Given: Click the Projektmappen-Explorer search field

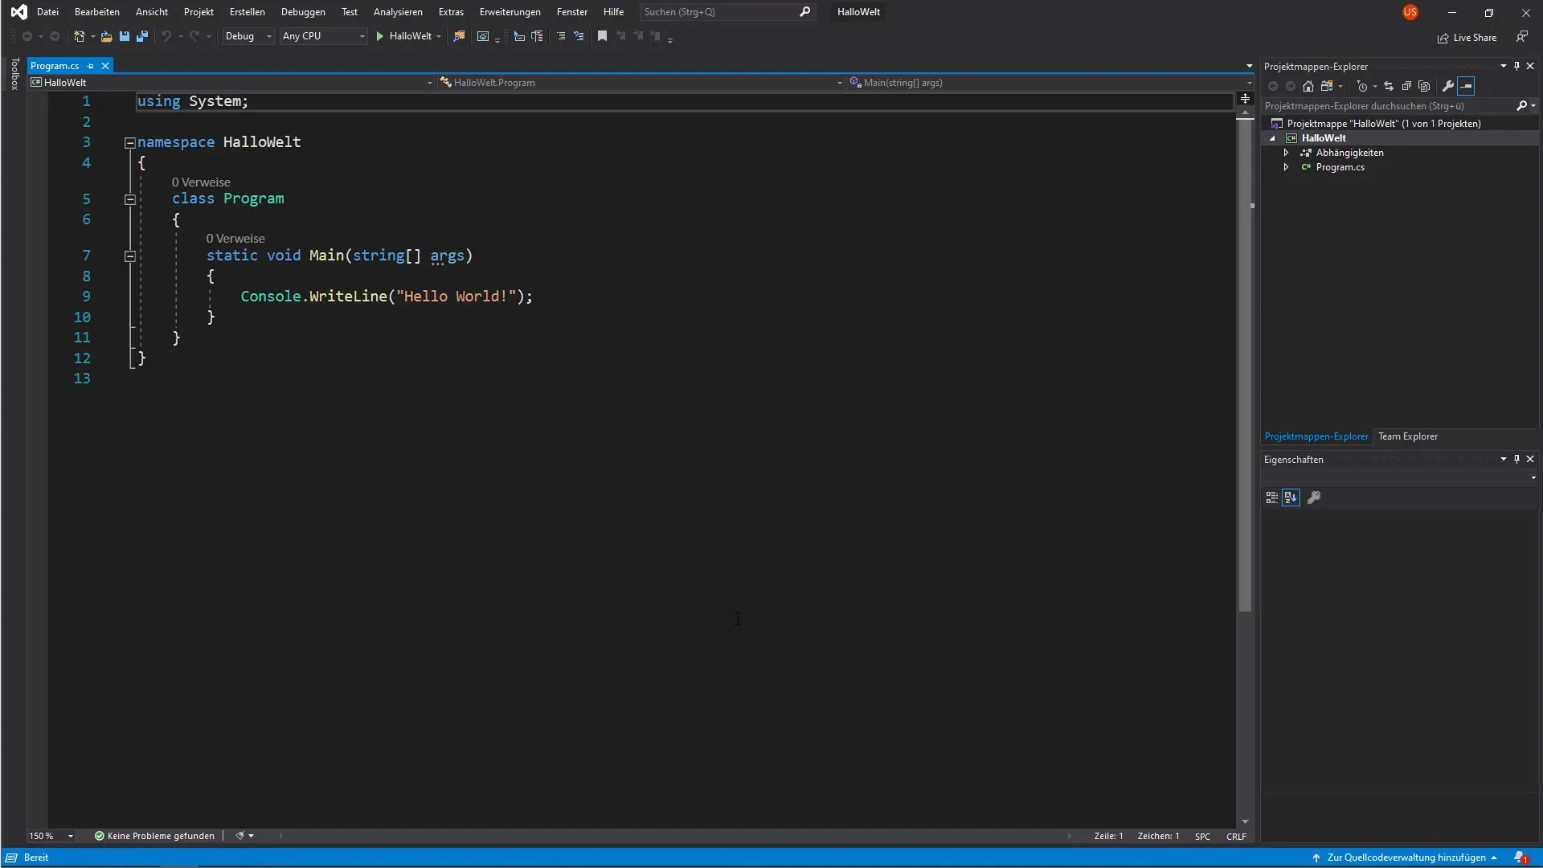Looking at the screenshot, I should tap(1387, 106).
